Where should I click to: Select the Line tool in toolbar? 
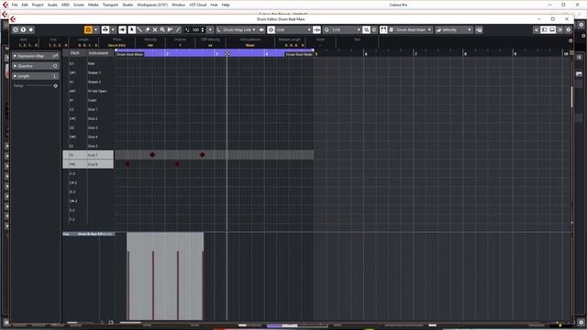tap(178, 29)
